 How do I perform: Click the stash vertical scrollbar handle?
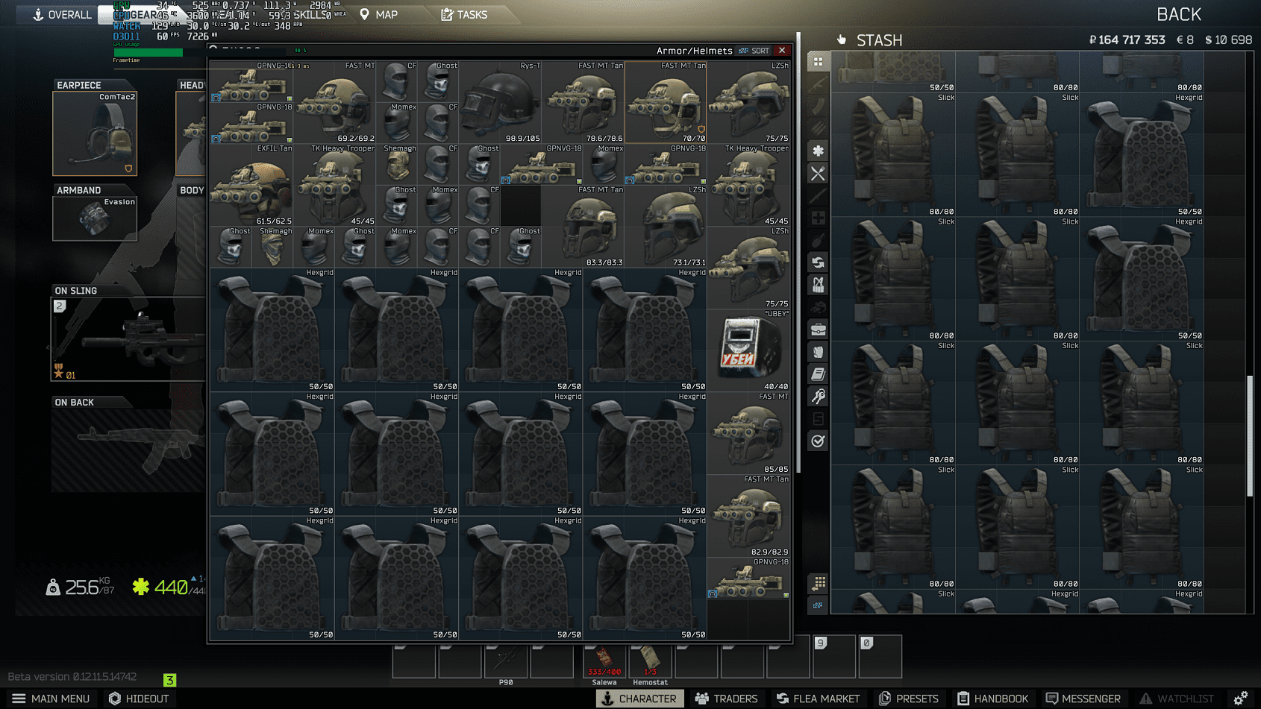pos(1250,436)
